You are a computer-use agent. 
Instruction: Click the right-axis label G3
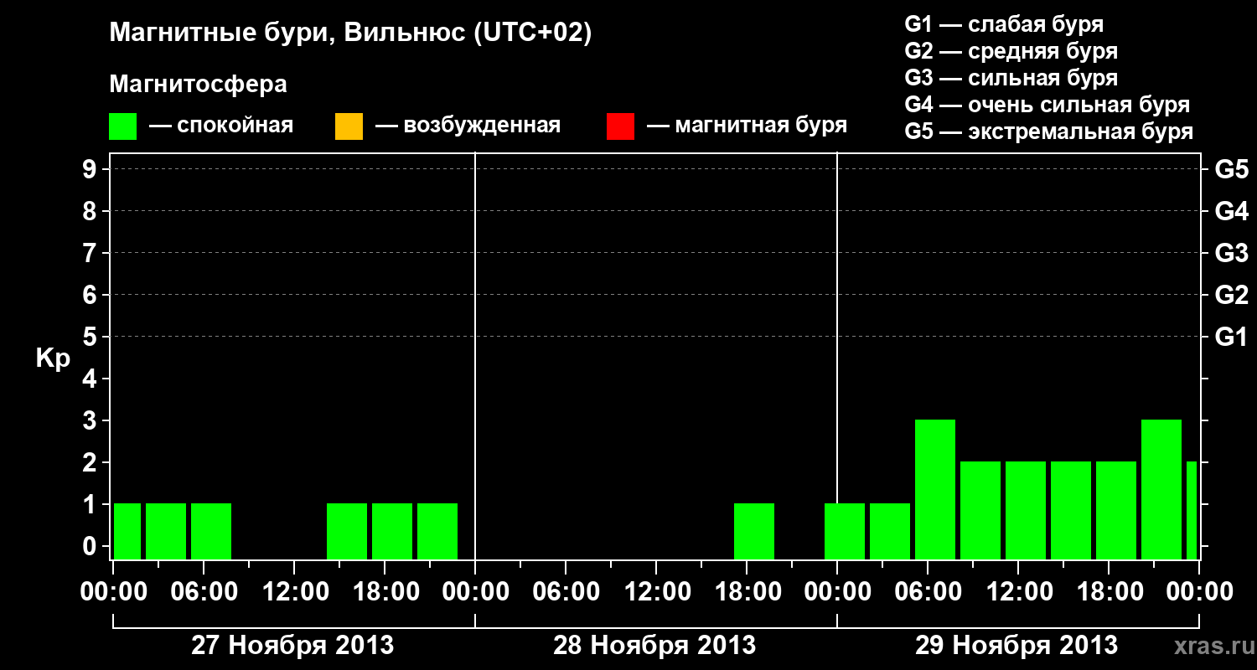click(x=1231, y=253)
